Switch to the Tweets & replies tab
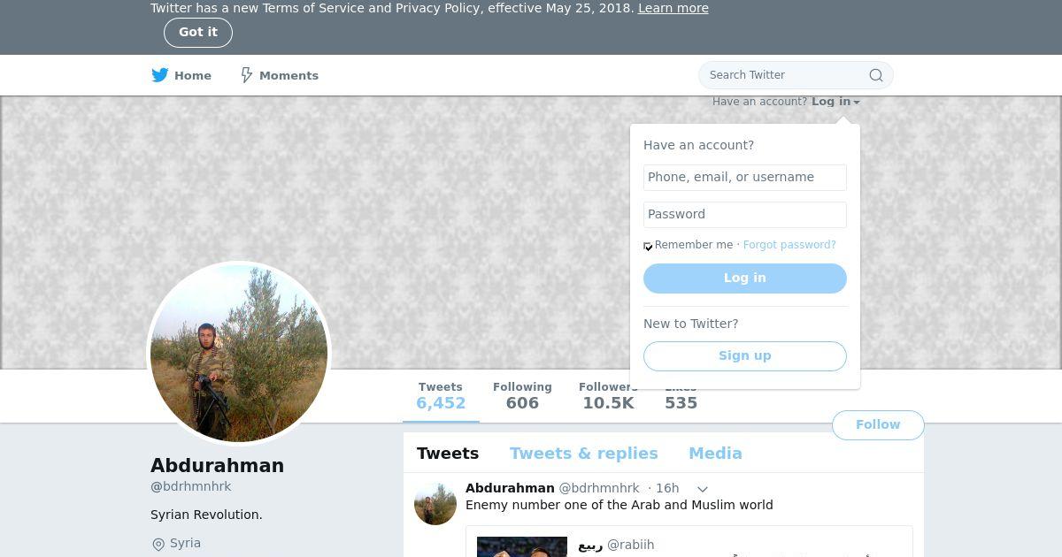This screenshot has height=557, width=1062. tap(583, 454)
